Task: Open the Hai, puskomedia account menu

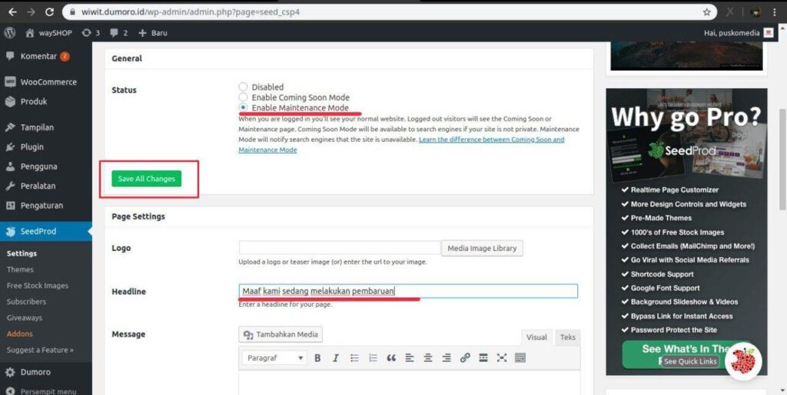Action: pos(739,32)
